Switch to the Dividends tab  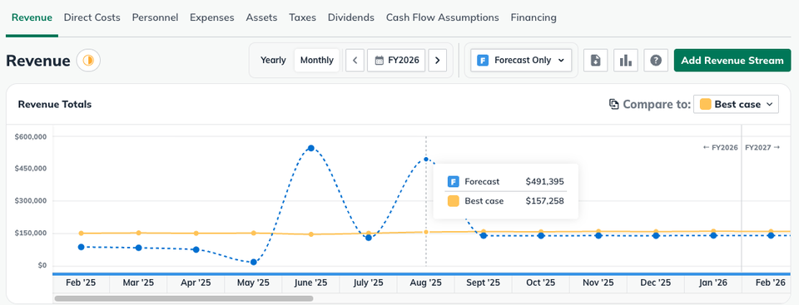point(351,17)
